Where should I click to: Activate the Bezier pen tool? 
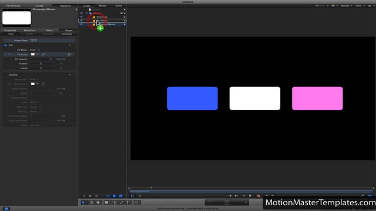click(x=114, y=203)
